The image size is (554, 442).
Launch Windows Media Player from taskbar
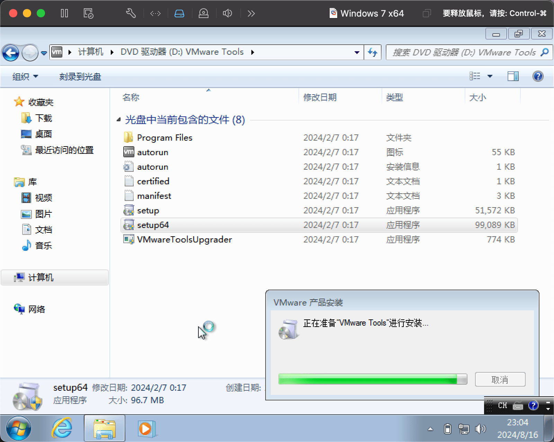point(147,428)
